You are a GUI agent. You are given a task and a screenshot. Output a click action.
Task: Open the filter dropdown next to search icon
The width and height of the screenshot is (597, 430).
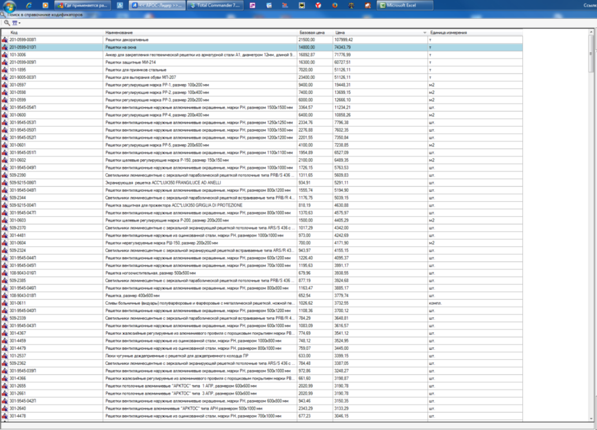click(16, 23)
